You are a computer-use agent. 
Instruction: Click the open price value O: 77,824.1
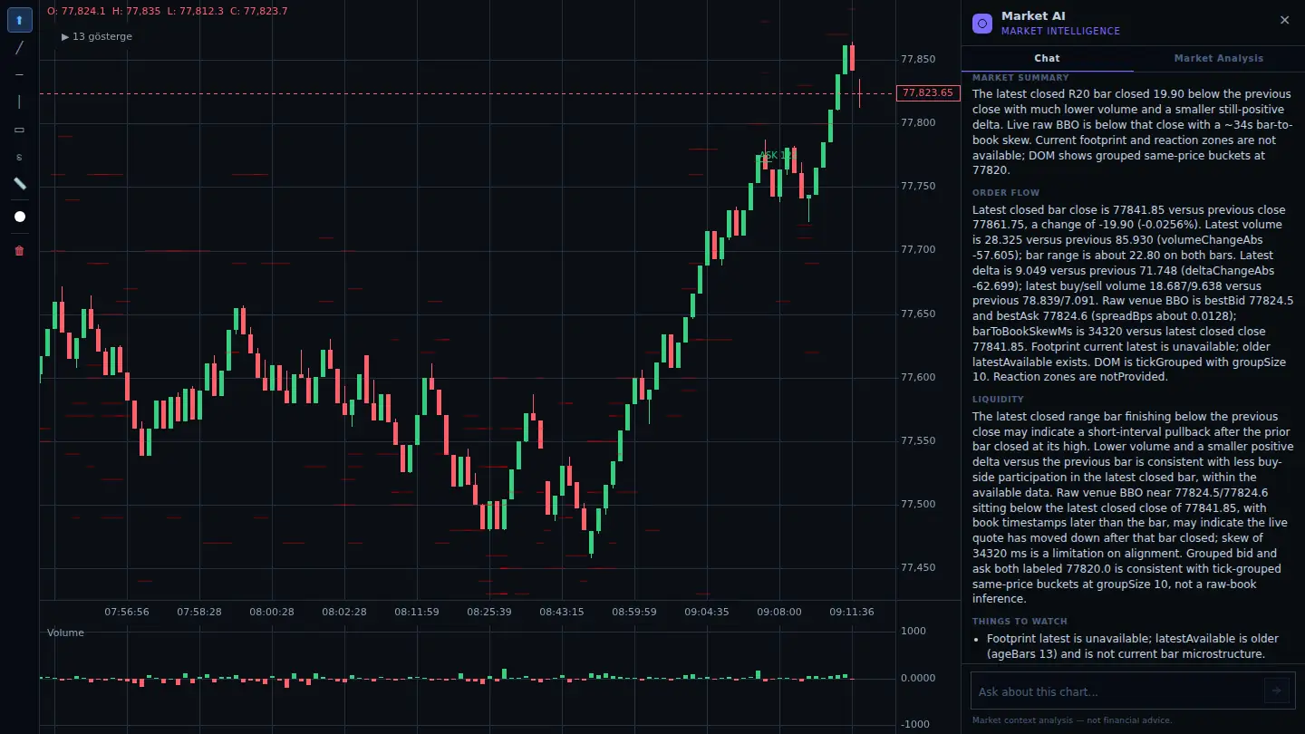(76, 11)
